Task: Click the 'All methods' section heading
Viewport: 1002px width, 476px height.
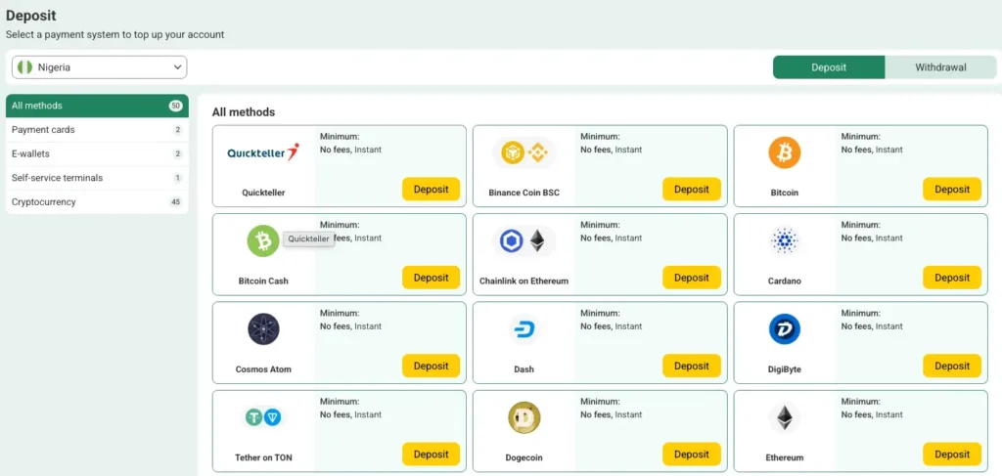Action: click(244, 112)
